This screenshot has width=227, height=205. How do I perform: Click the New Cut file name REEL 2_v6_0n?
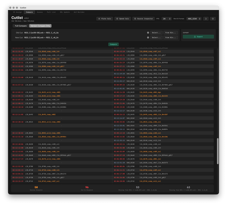pos(41,38)
